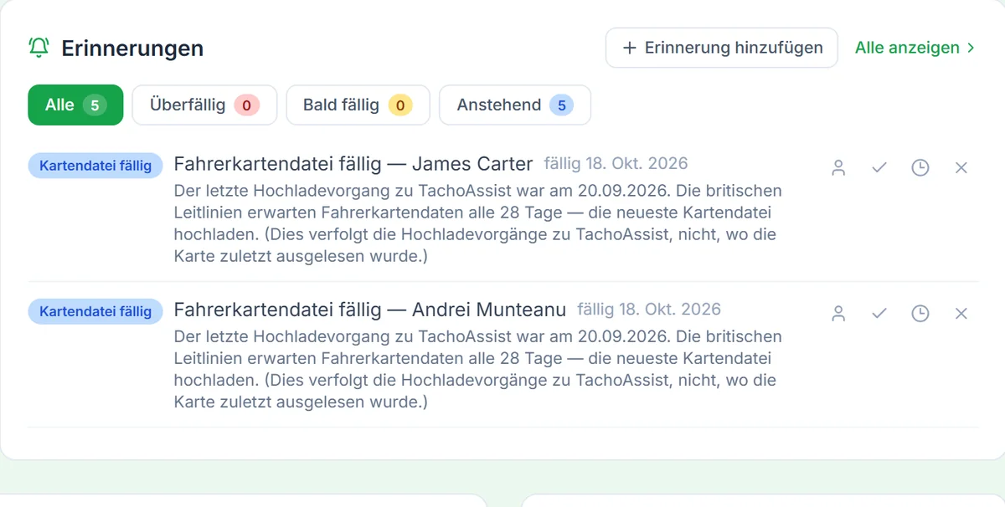Click due date text in Andrei Munteanu row

[649, 309]
